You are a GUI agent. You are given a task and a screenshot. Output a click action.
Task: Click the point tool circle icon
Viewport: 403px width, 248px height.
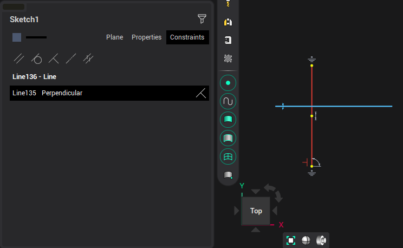[x=228, y=83]
